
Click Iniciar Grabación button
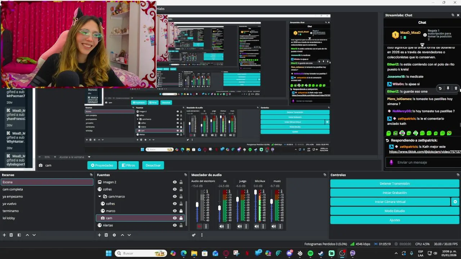coord(395,193)
